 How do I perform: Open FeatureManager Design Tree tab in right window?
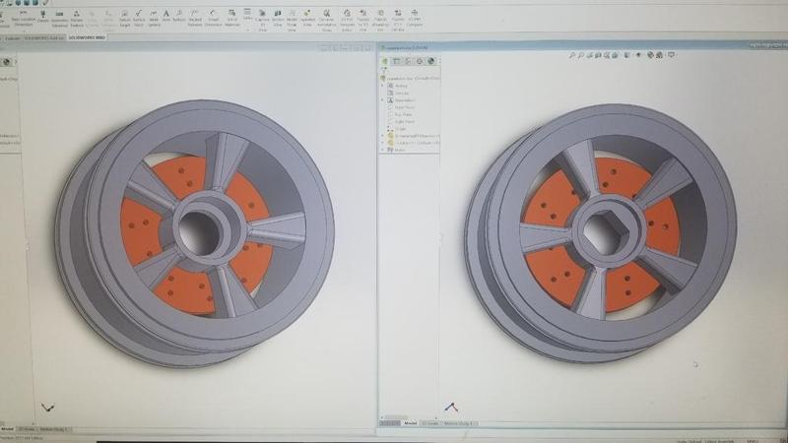click(x=385, y=61)
